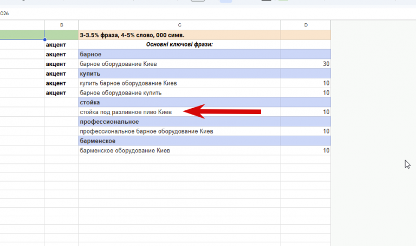Click 'акцент' beside the 'купить' heading

coord(61,74)
